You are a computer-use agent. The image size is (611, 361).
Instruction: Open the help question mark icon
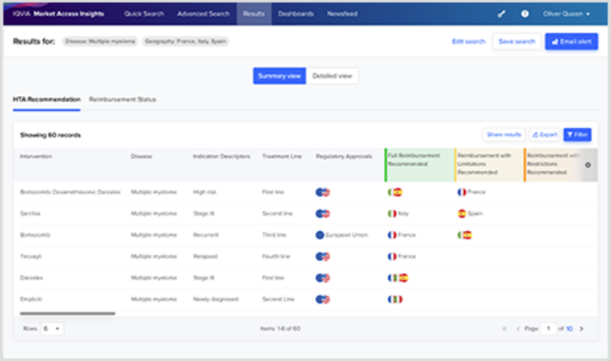(525, 14)
